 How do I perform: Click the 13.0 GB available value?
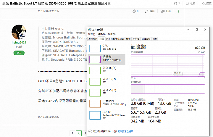point(164,104)
